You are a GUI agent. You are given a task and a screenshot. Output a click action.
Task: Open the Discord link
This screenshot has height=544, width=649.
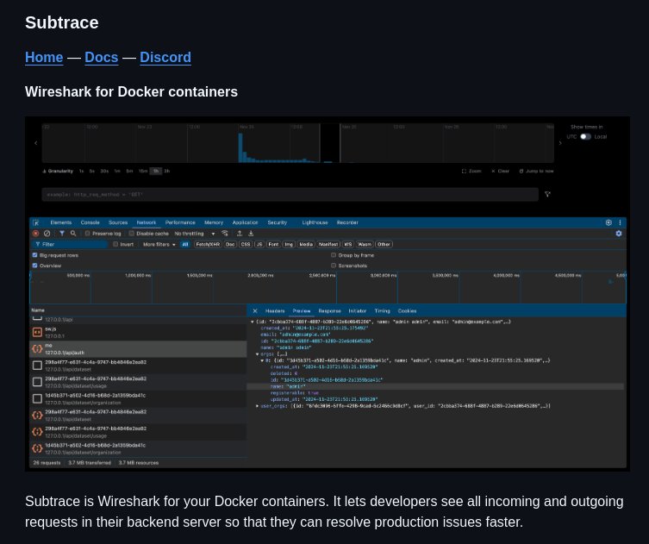click(165, 57)
